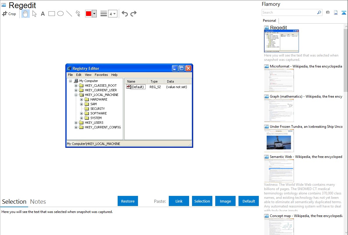The height and width of the screenshot is (235, 348).
Task: Click the Paste Selection button
Action: [x=202, y=201]
